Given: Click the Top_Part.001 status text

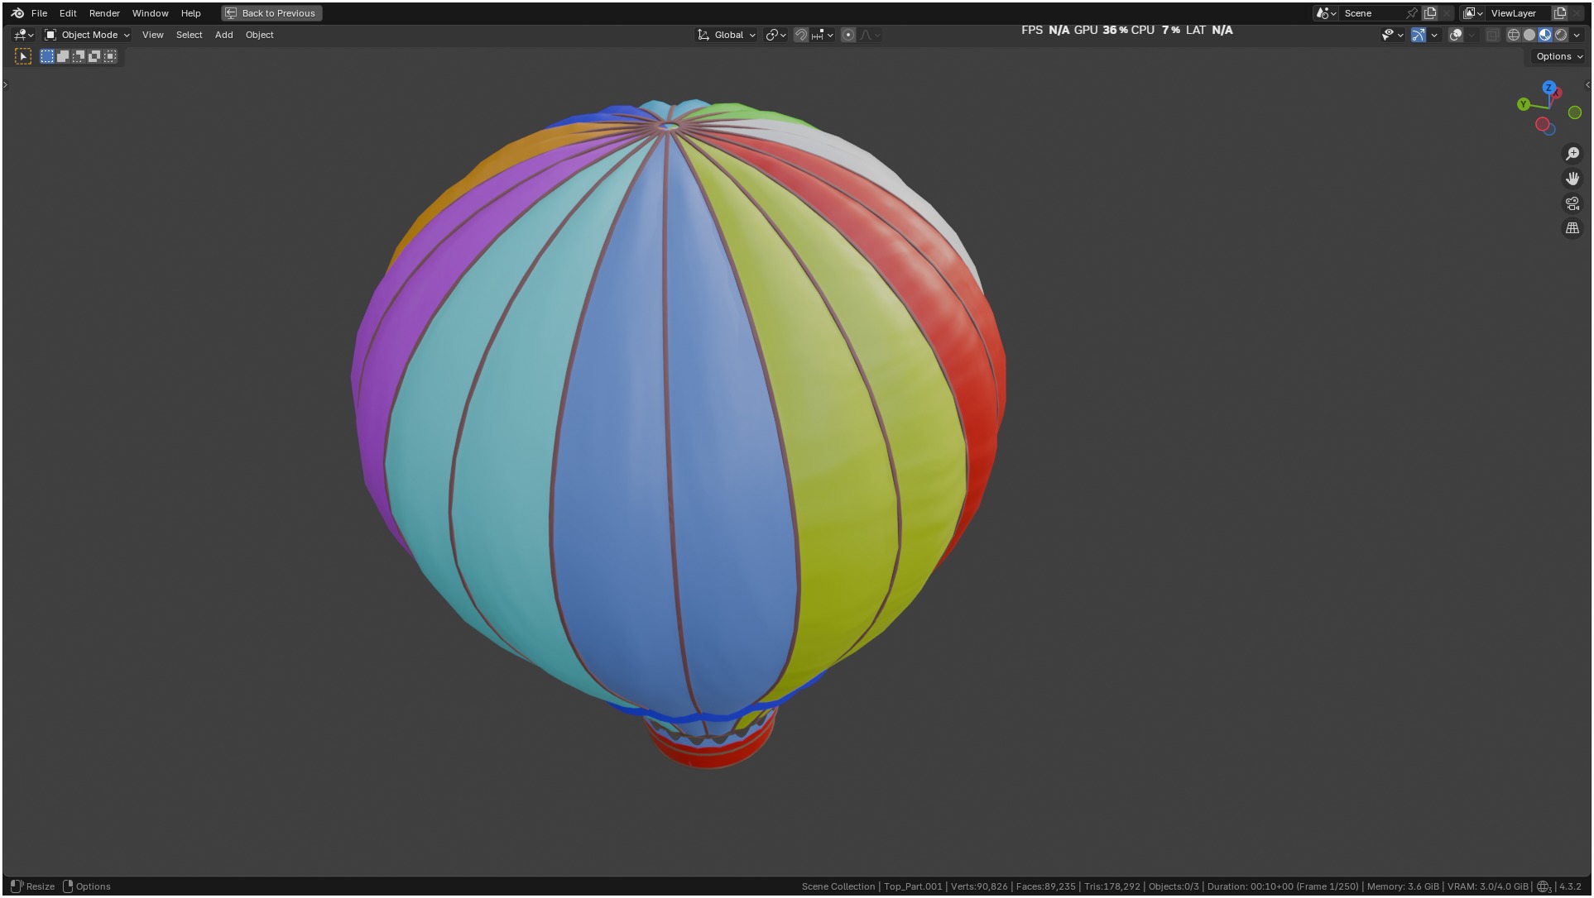Looking at the screenshot, I should click(x=913, y=886).
